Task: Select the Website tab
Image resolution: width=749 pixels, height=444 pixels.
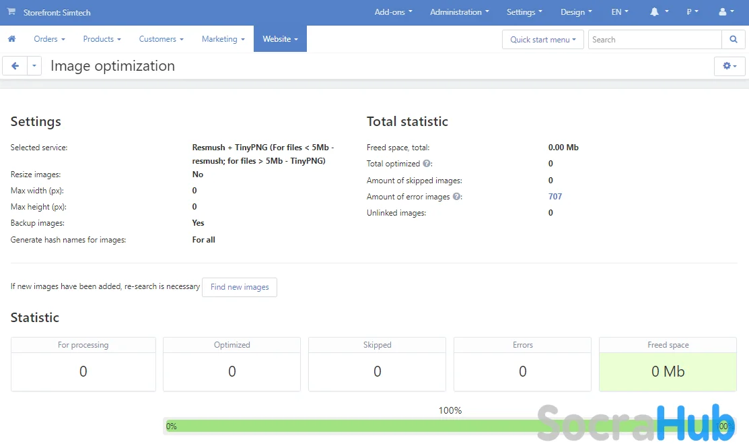Action: 280,39
